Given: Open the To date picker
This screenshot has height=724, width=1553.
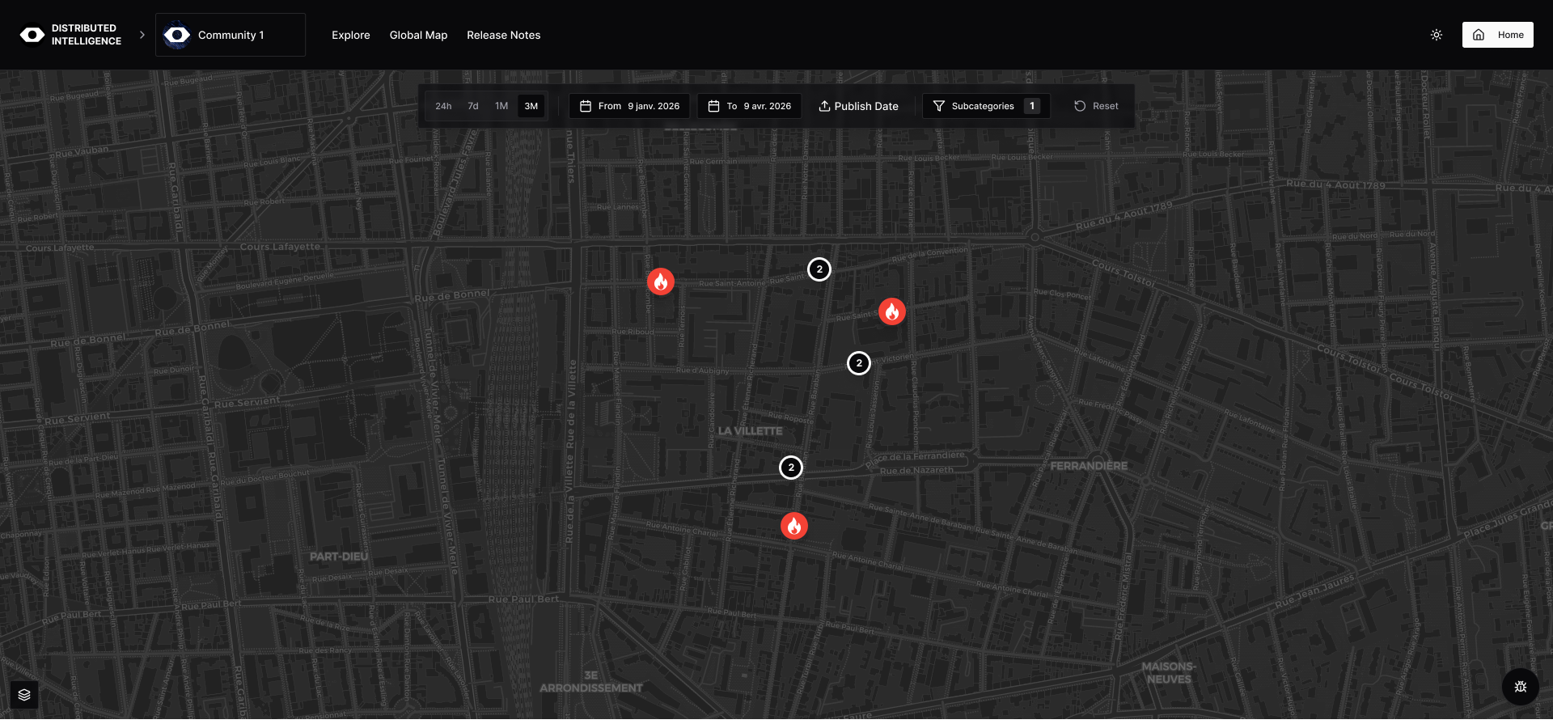Looking at the screenshot, I should pyautogui.click(x=749, y=106).
